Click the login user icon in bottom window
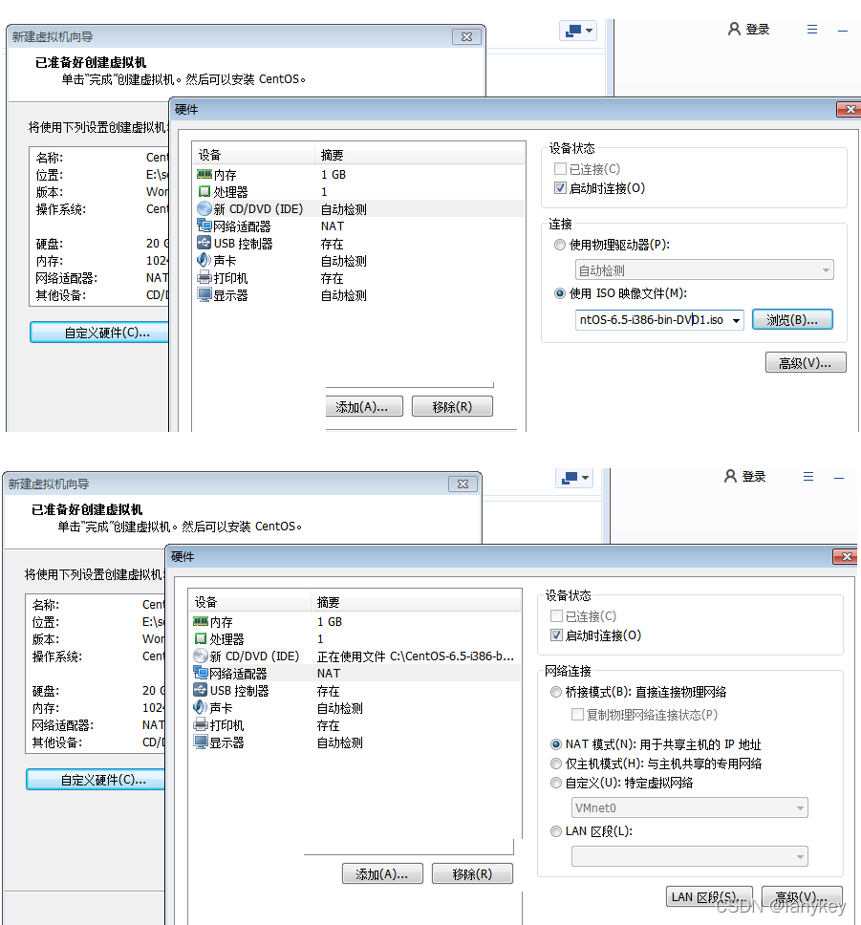 731,476
